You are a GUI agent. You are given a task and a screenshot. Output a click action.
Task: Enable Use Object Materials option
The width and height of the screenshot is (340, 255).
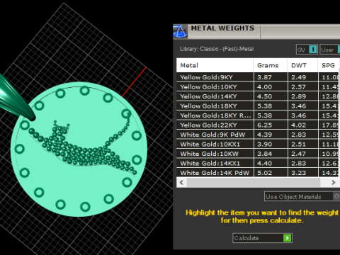[x=337, y=196]
